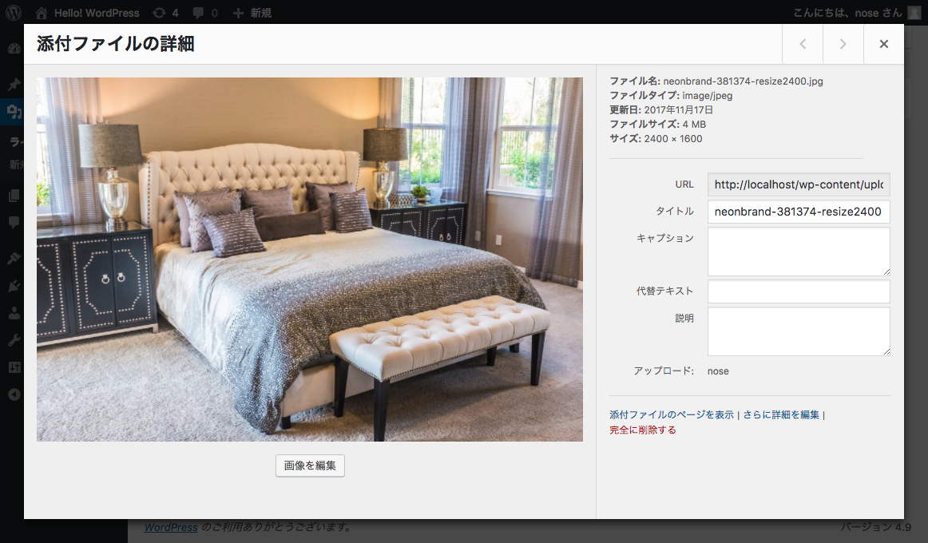928x543 pixels.
Task: Click the user avatar in admin bar
Action: (x=914, y=13)
